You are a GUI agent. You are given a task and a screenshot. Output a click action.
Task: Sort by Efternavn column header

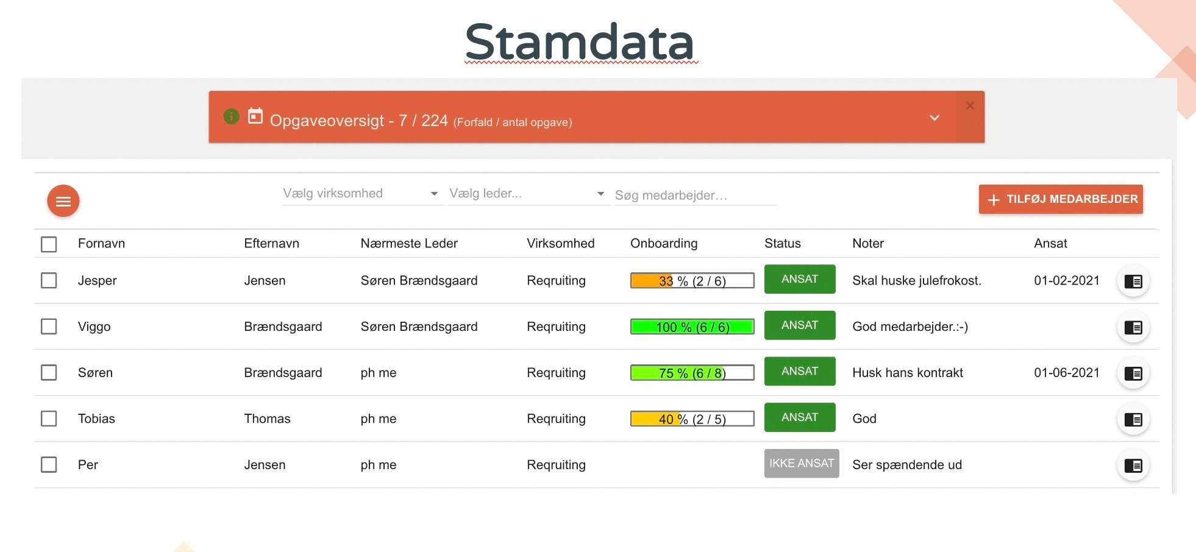click(271, 243)
